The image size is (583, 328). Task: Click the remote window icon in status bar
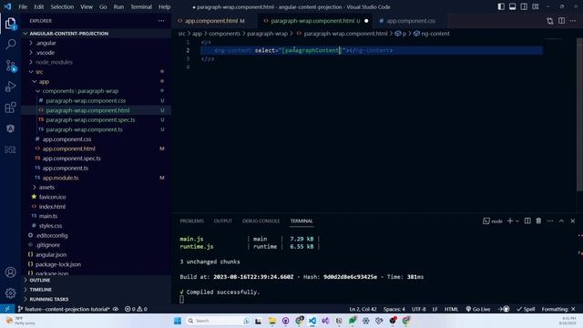[7, 309]
